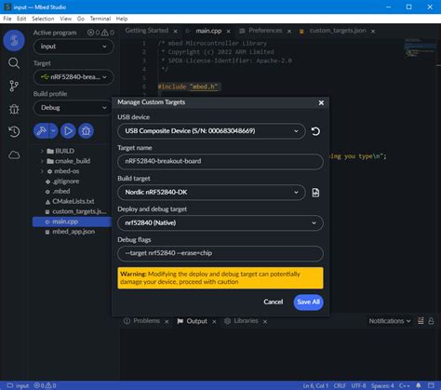Open the Go menu
Image resolution: width=441 pixels, height=390 pixels.
coord(81,19)
